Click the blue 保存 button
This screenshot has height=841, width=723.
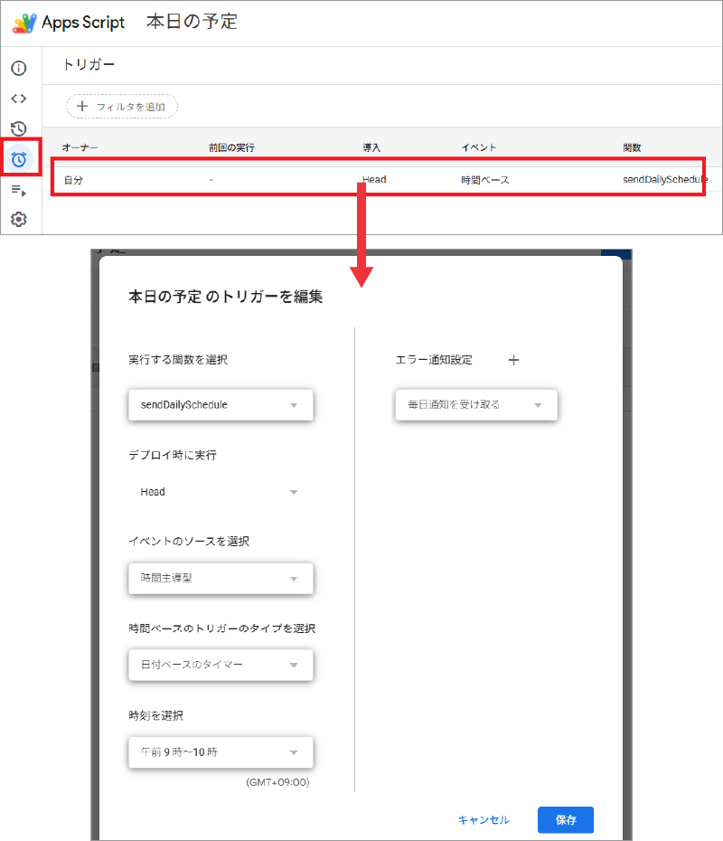[x=566, y=819]
